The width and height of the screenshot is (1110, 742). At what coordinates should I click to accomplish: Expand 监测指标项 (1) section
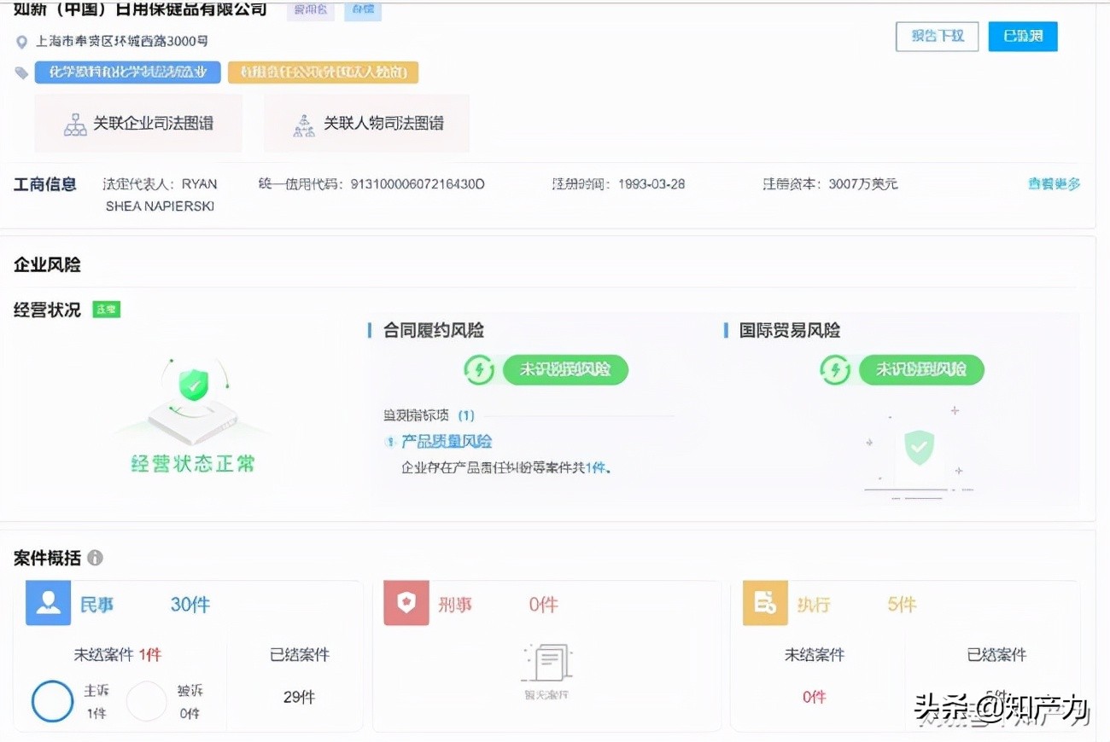(x=427, y=415)
